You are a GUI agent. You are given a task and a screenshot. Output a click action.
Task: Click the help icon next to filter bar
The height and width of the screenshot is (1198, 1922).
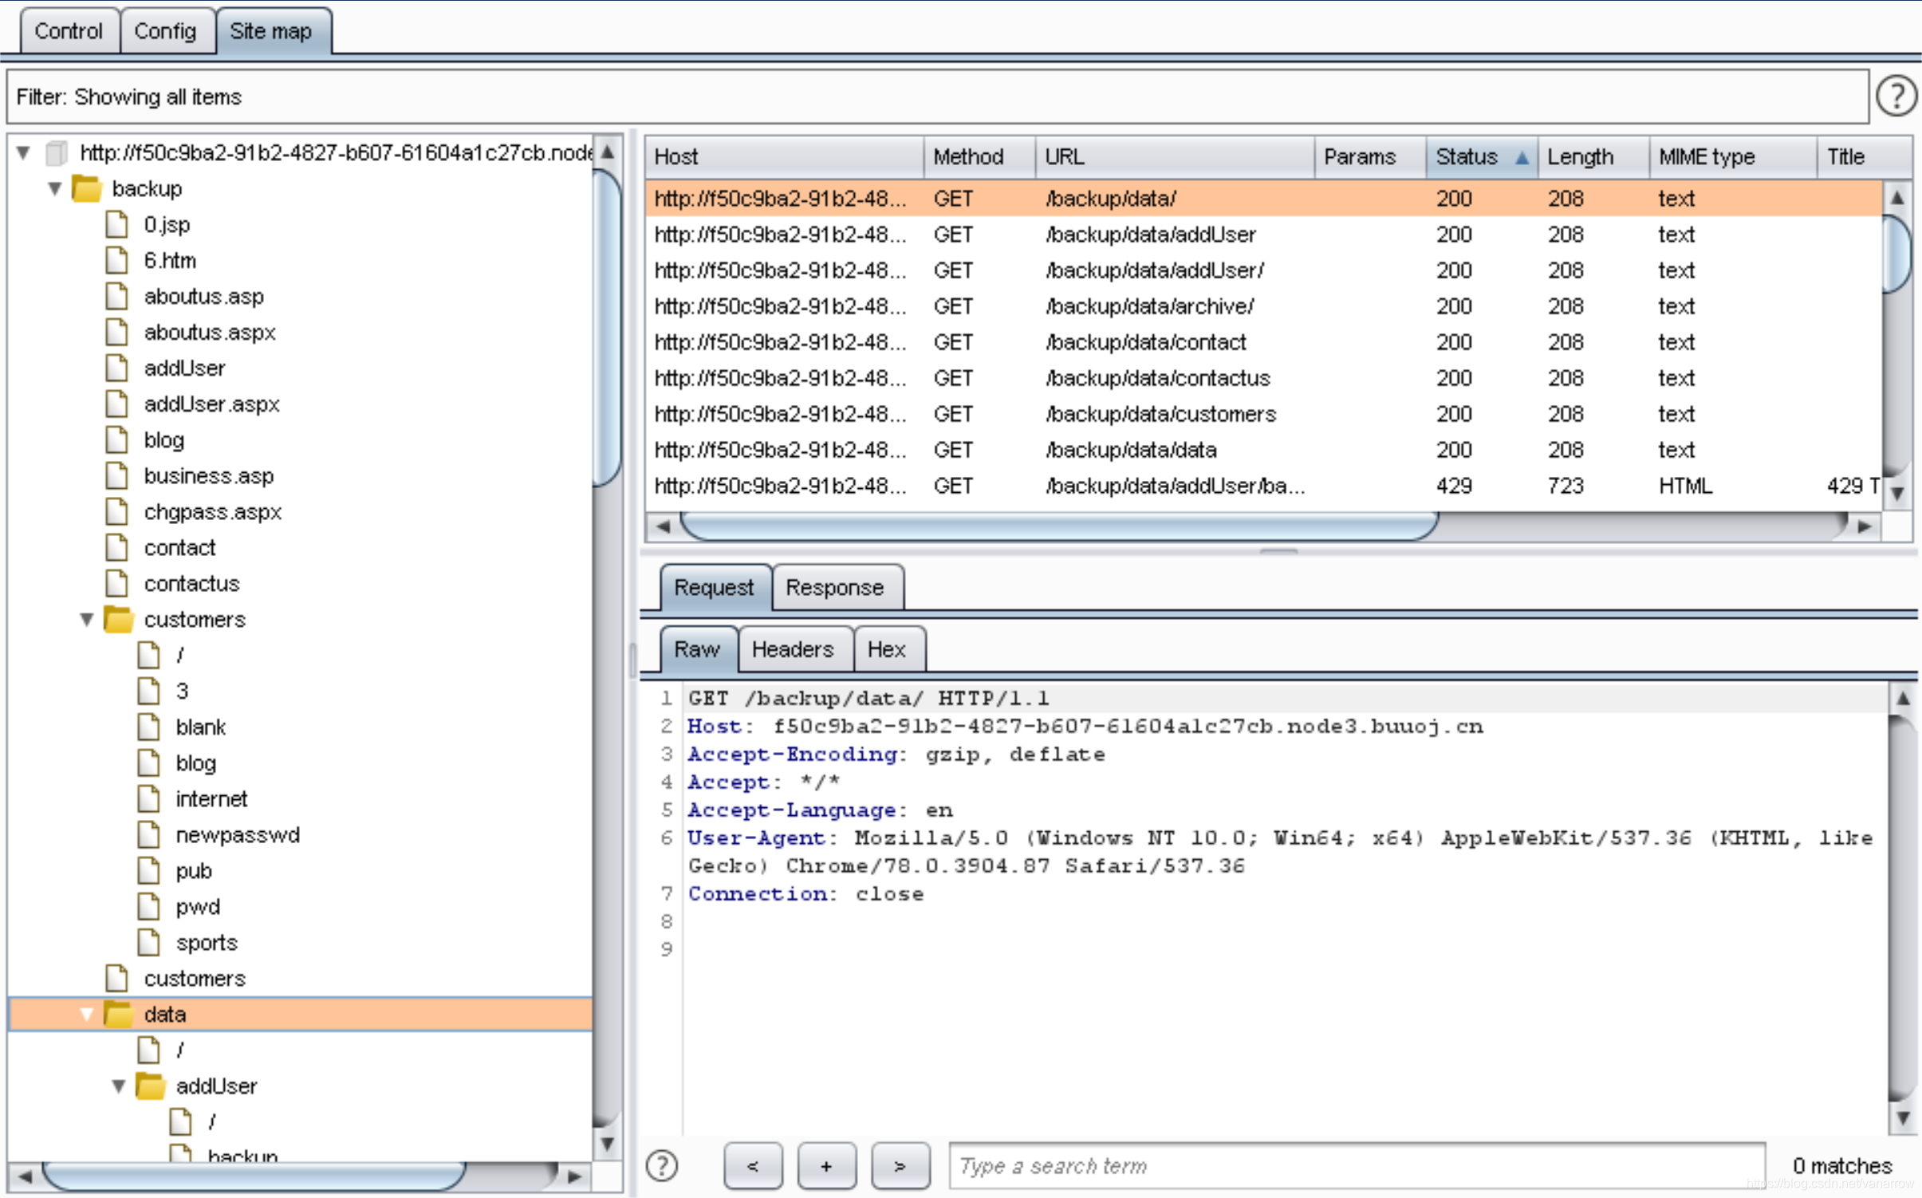(1896, 97)
